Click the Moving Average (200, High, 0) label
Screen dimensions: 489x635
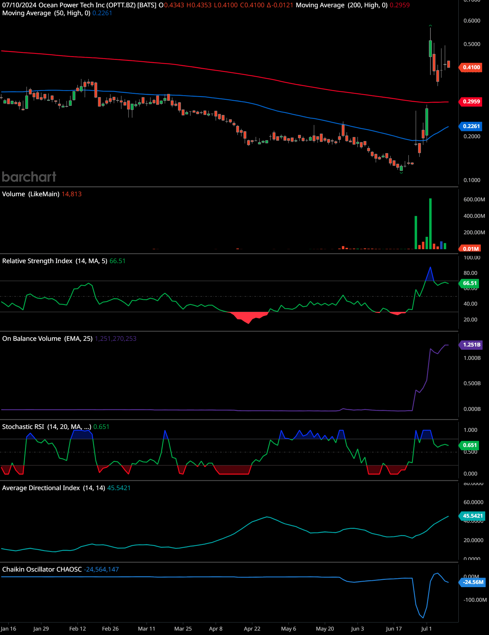tap(342, 5)
